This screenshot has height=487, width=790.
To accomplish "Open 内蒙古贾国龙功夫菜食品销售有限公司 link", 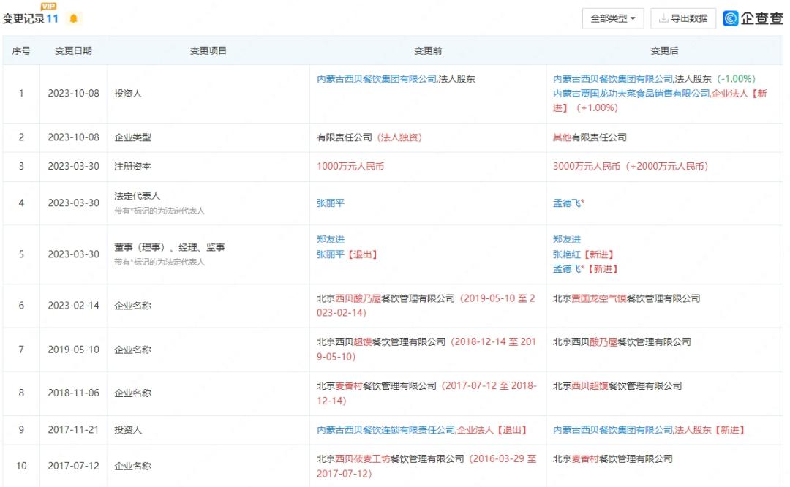I will (631, 93).
